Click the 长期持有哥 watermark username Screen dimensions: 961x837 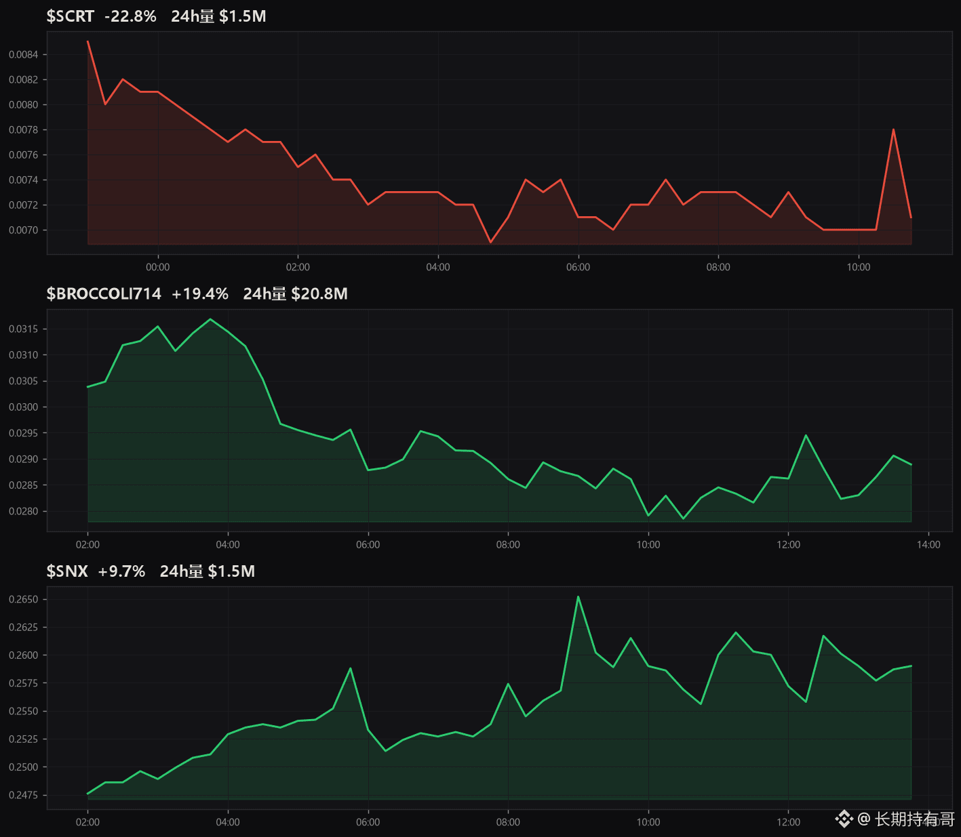tap(915, 819)
